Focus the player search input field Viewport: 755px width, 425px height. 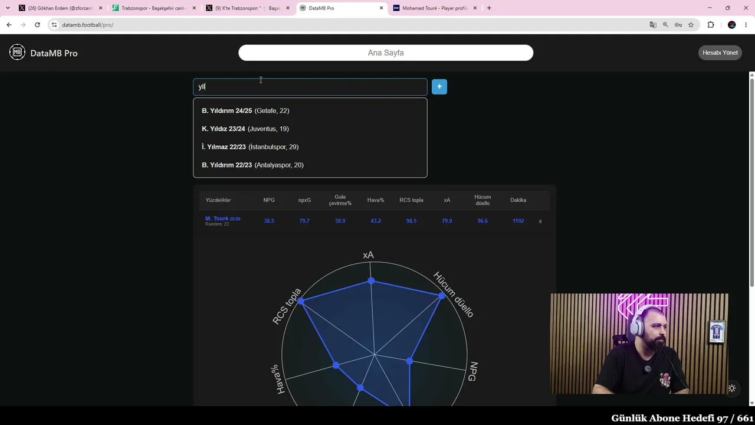coord(310,87)
